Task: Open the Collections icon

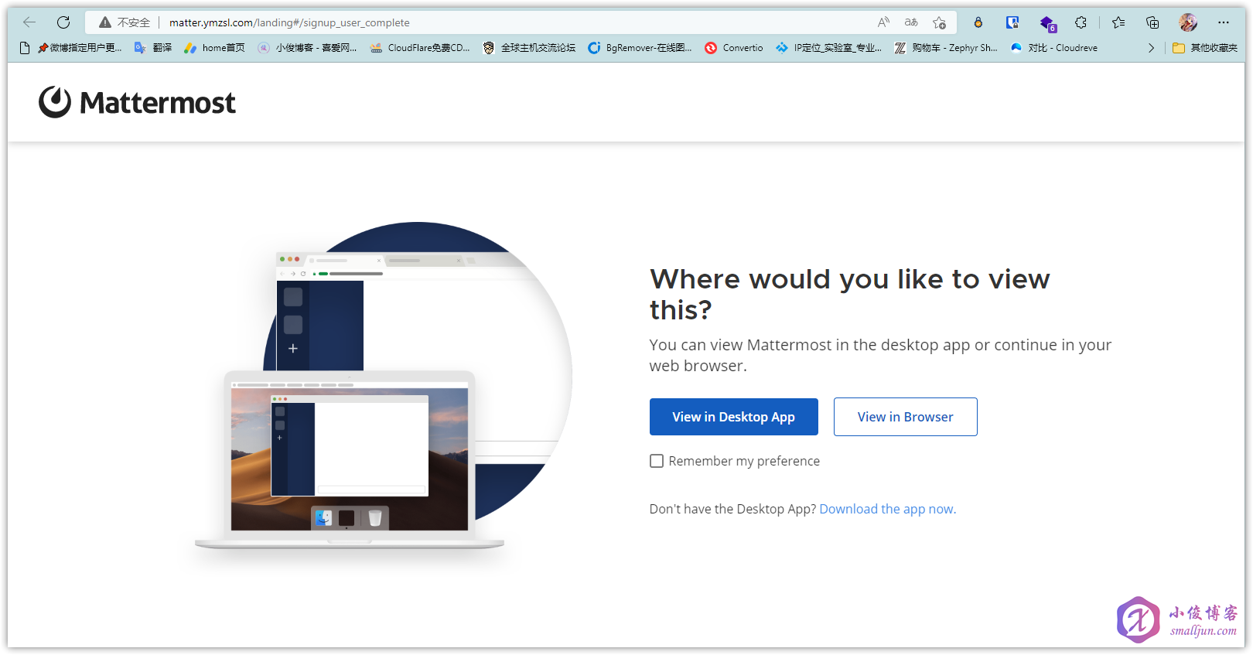Action: (1152, 22)
